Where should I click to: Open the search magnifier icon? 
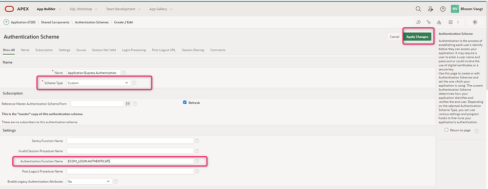pyautogui.click(x=418, y=9)
